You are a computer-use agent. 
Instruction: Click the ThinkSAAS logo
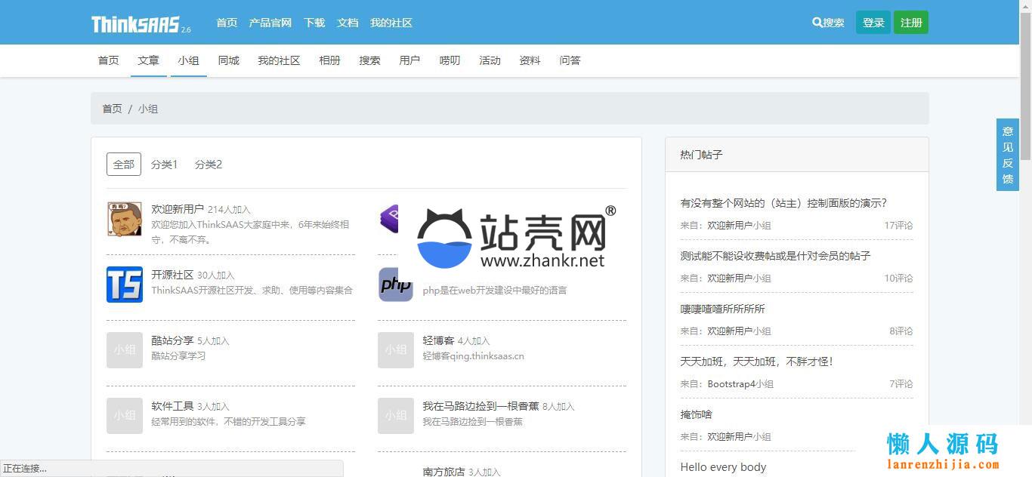point(136,24)
